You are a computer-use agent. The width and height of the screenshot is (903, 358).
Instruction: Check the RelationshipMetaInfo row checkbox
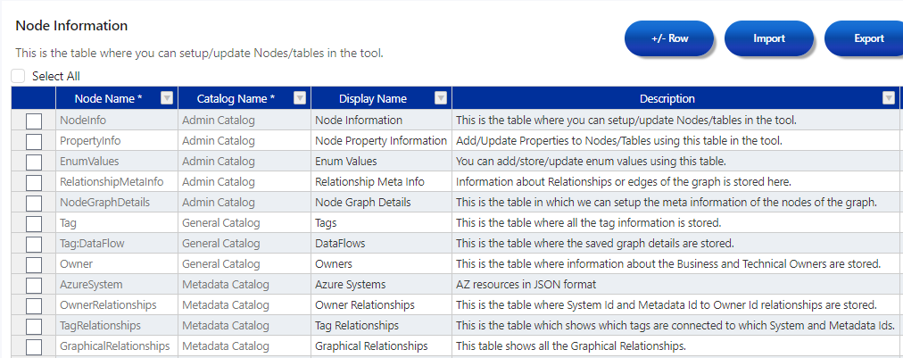[34, 183]
